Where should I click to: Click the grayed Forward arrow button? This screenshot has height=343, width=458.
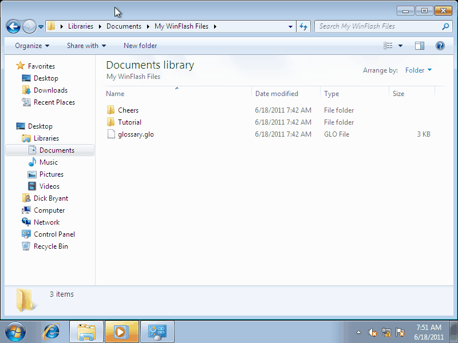[x=29, y=26]
